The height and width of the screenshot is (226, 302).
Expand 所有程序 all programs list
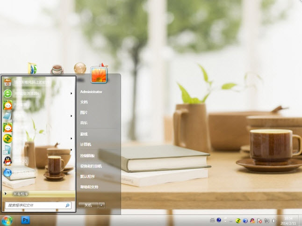pyautogui.click(x=39, y=194)
